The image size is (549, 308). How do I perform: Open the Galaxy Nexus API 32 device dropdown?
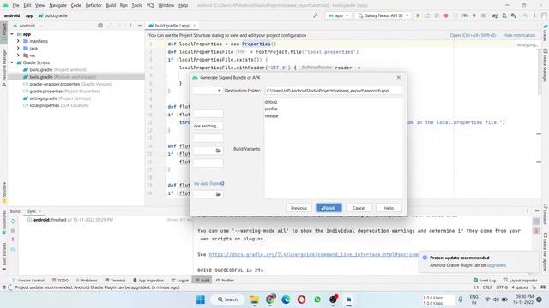(x=383, y=15)
